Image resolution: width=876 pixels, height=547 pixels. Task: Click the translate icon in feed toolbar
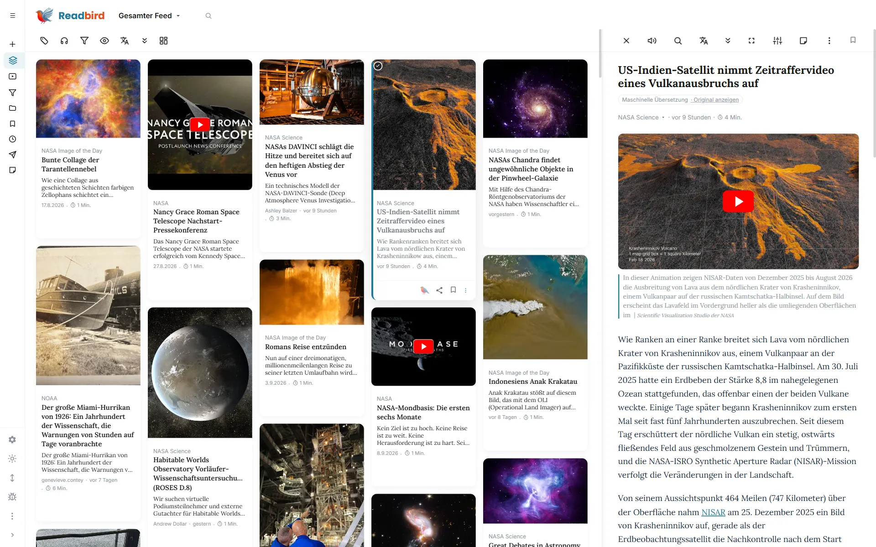(125, 41)
